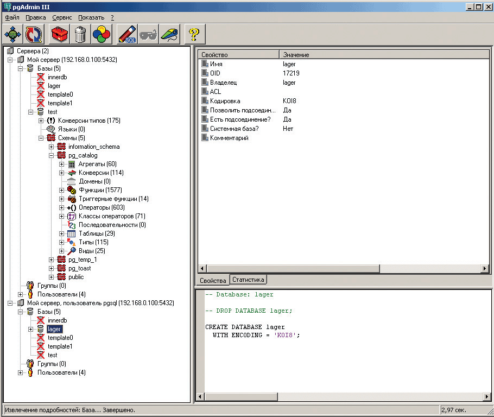The image size is (494, 417).
Task: Select the OID property row
Action: (x=344, y=73)
